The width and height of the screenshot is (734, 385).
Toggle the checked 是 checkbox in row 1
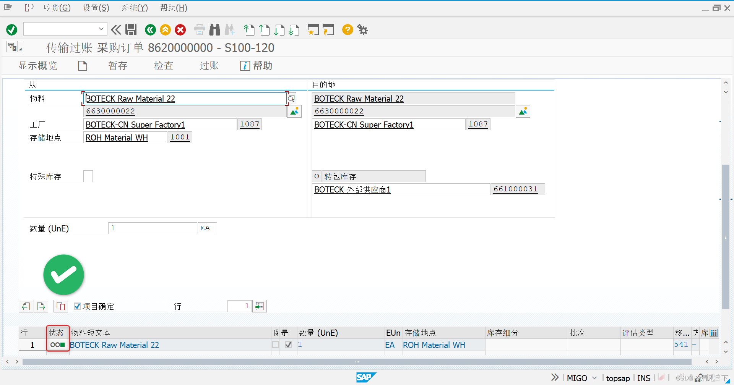289,345
